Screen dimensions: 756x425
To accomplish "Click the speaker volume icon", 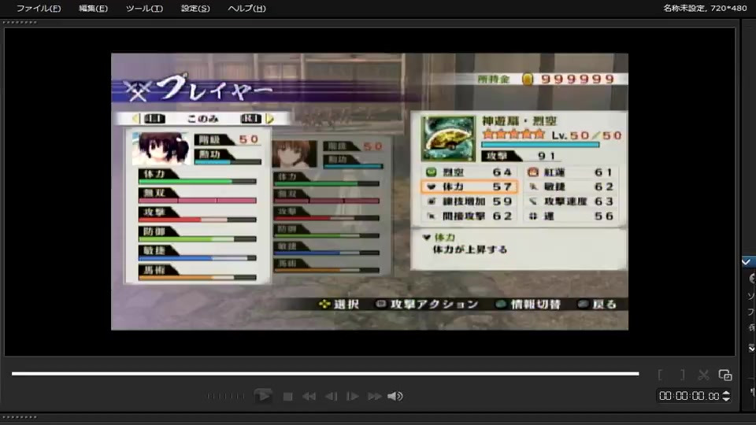I will [395, 396].
